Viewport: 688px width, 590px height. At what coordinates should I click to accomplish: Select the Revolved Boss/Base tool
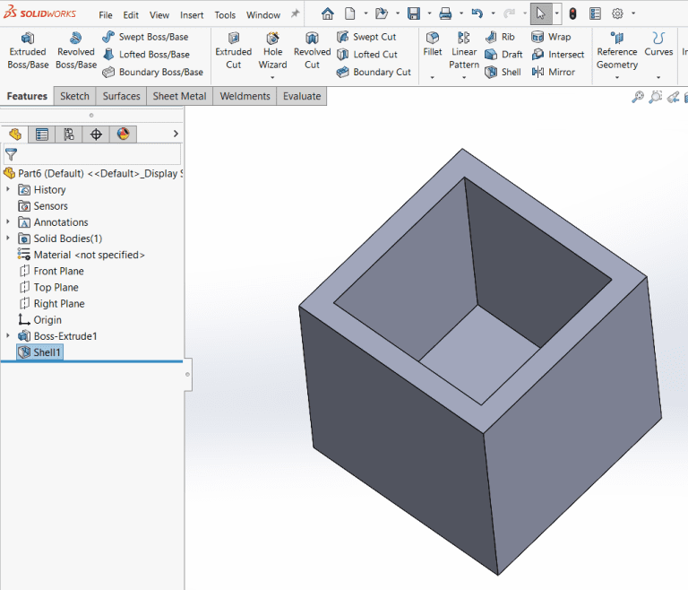(76, 51)
